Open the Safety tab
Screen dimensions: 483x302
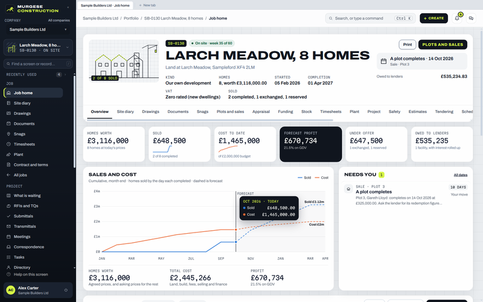(394, 112)
